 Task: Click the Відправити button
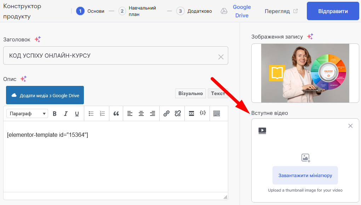[x=333, y=11]
